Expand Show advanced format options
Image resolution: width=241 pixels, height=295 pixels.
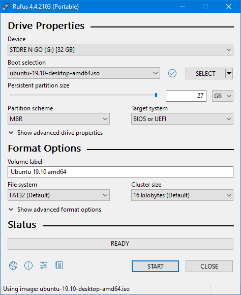tap(55, 210)
